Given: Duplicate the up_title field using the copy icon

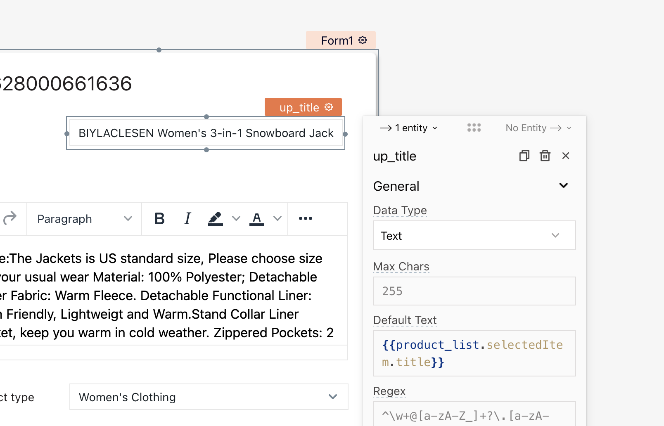Looking at the screenshot, I should tap(524, 156).
